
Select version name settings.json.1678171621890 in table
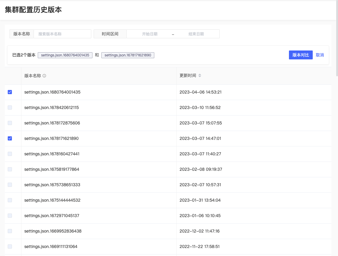(x=51, y=138)
